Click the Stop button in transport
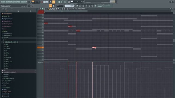This screenshot has height=98, width=175. click(x=39, y=2)
